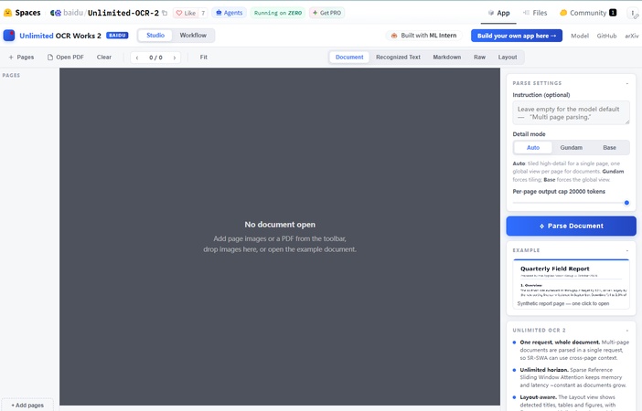The image size is (642, 411).
Task: Select Auto detail mode
Action: point(533,148)
